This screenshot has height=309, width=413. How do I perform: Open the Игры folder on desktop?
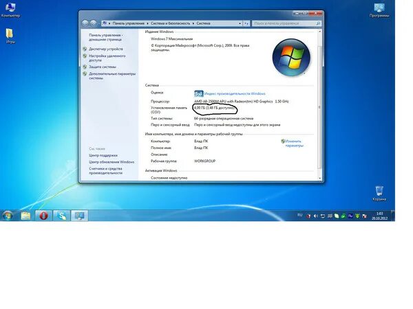coord(10,36)
